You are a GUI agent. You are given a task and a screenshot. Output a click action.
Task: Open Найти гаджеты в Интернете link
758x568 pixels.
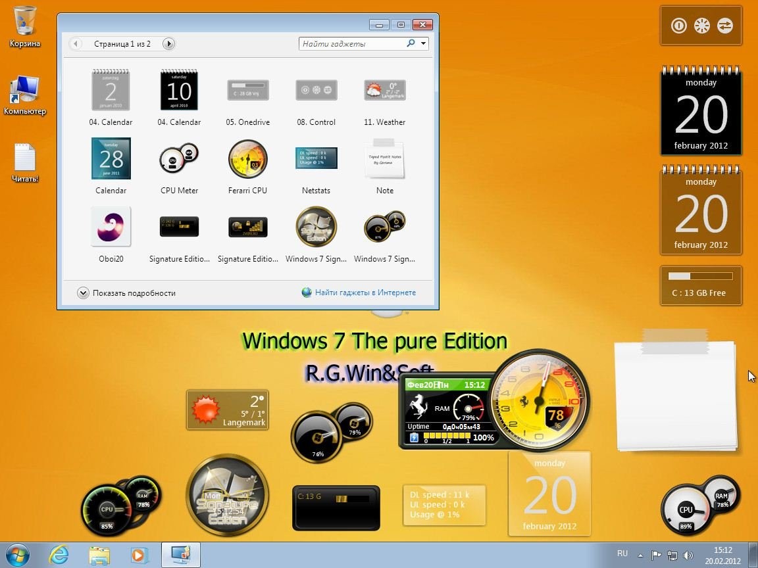coord(359,292)
